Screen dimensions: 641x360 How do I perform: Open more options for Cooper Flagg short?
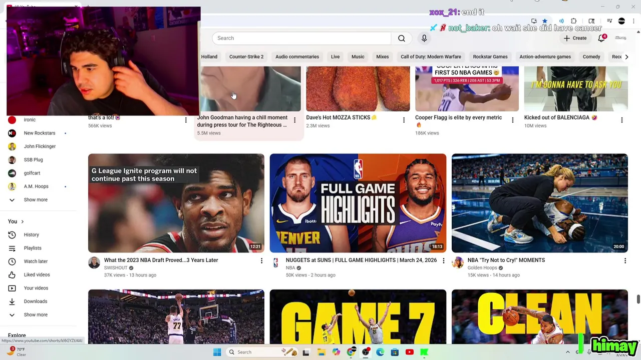(512, 120)
